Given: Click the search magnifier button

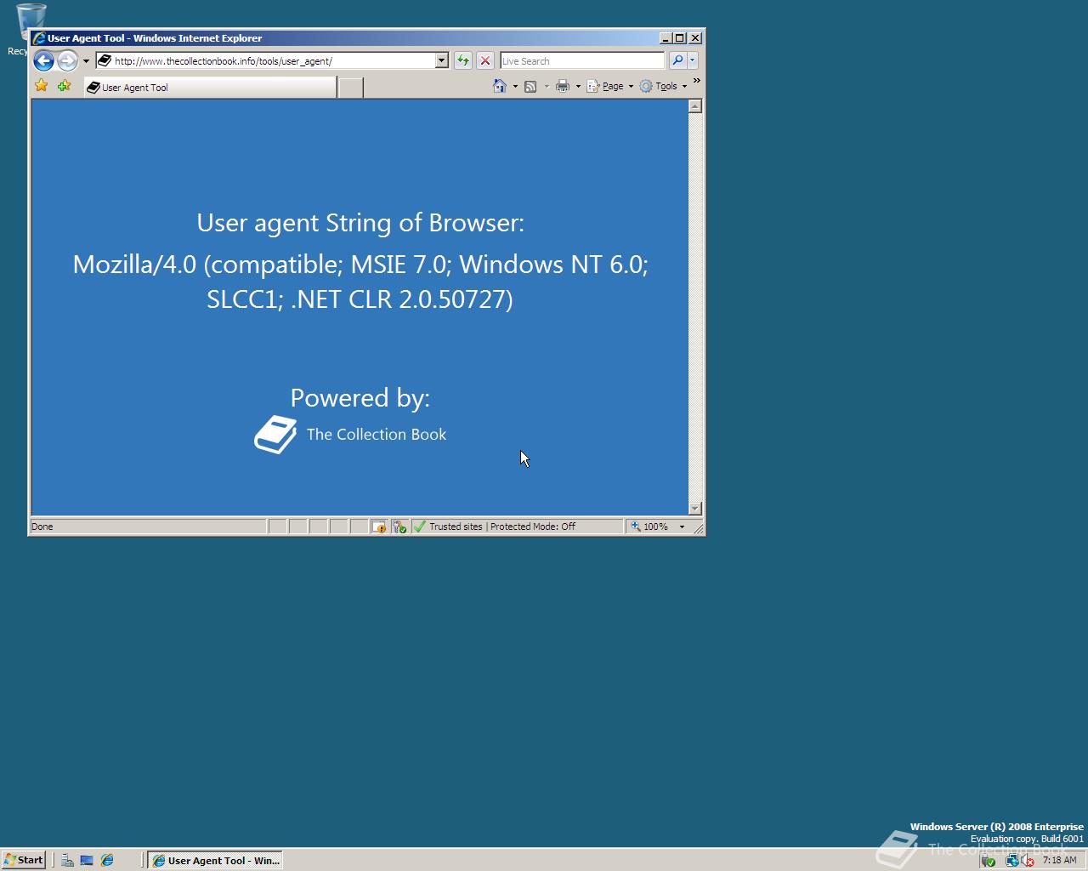Looking at the screenshot, I should click(x=677, y=60).
